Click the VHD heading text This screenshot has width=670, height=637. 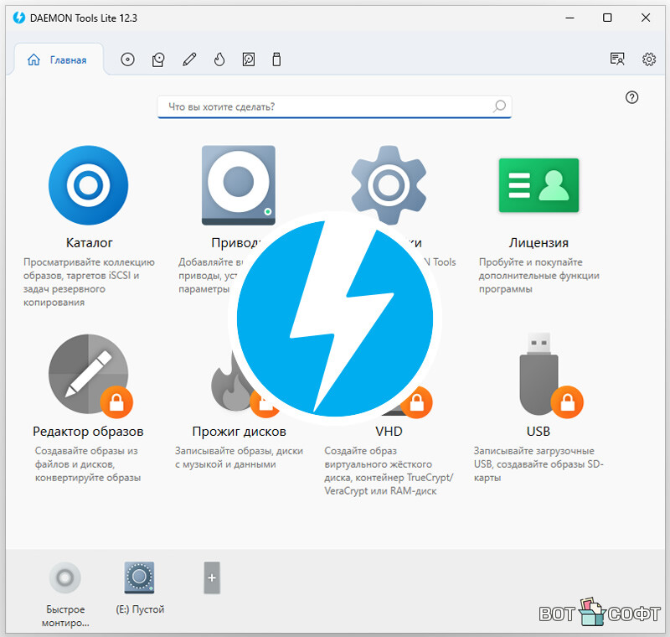[x=389, y=432]
